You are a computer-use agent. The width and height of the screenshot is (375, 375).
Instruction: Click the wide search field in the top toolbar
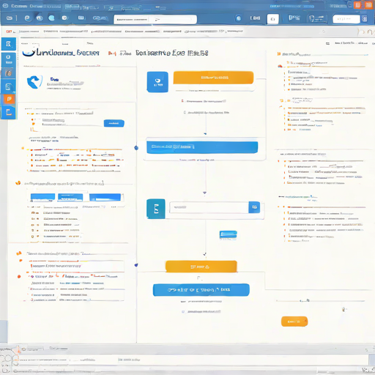155,20
